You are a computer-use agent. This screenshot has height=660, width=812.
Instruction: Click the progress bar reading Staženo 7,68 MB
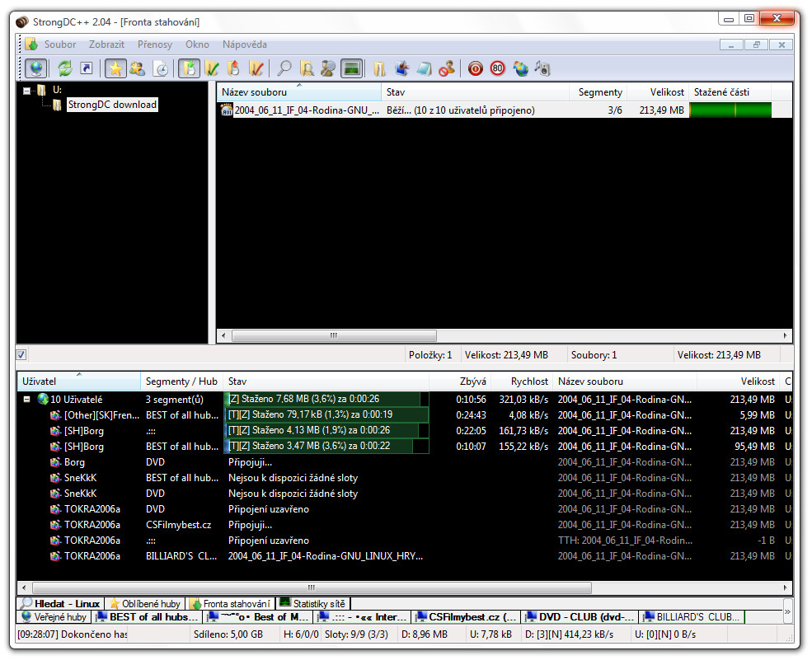(x=326, y=399)
